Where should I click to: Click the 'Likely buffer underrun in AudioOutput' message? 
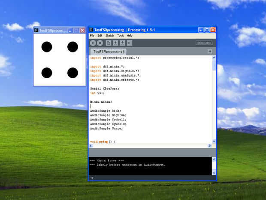tap(127, 165)
